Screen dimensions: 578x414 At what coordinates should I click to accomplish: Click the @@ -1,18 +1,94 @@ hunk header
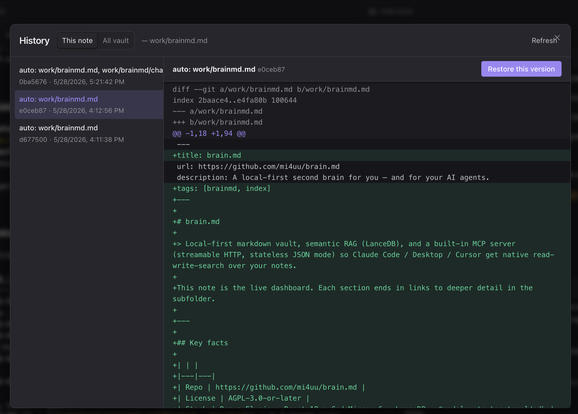[367, 133]
